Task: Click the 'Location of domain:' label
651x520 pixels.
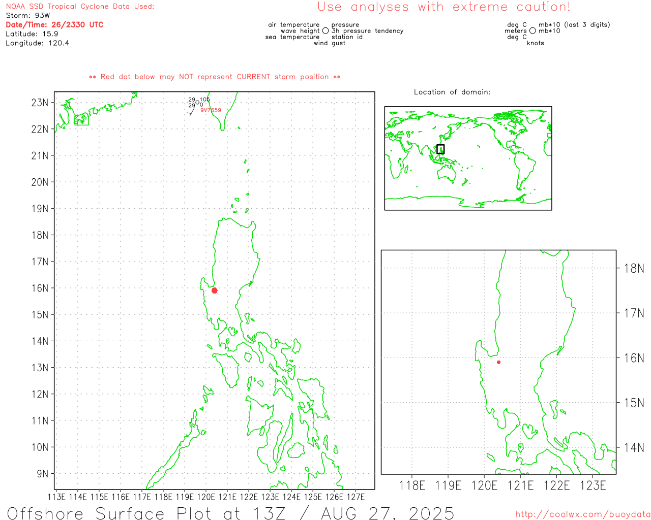Action: [452, 92]
